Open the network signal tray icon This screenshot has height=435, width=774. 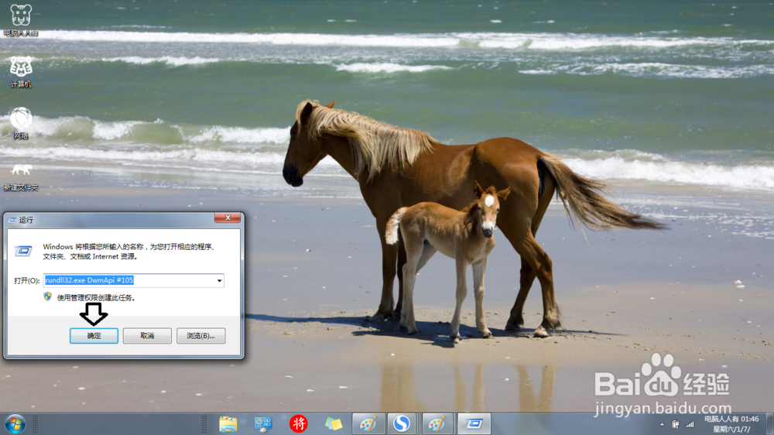click(x=690, y=425)
